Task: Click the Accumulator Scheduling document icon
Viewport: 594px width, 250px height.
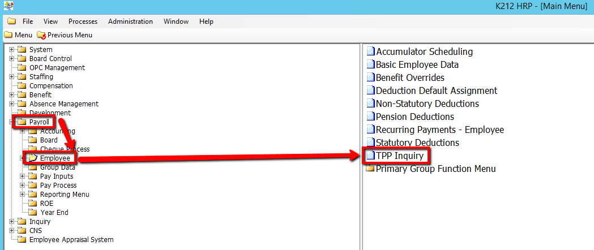Action: (x=370, y=51)
